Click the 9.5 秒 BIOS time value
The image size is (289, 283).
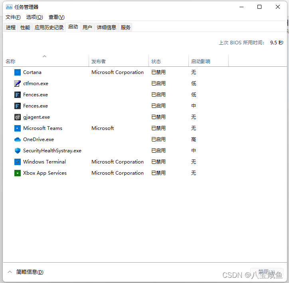click(277, 43)
